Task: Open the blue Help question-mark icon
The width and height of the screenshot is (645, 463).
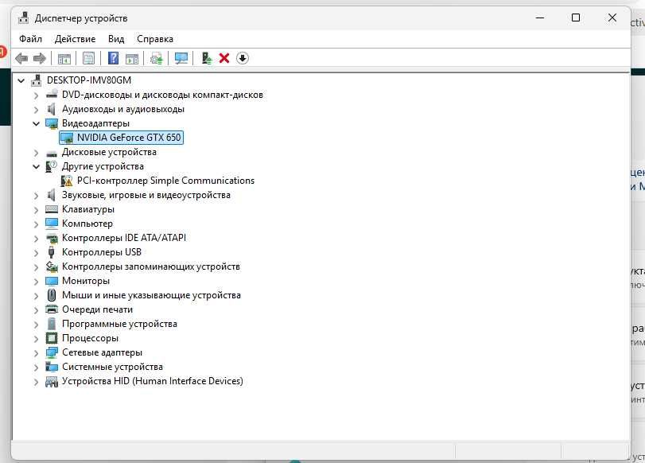Action: tap(113, 58)
